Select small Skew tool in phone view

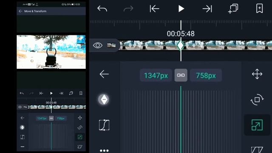point(80,147)
